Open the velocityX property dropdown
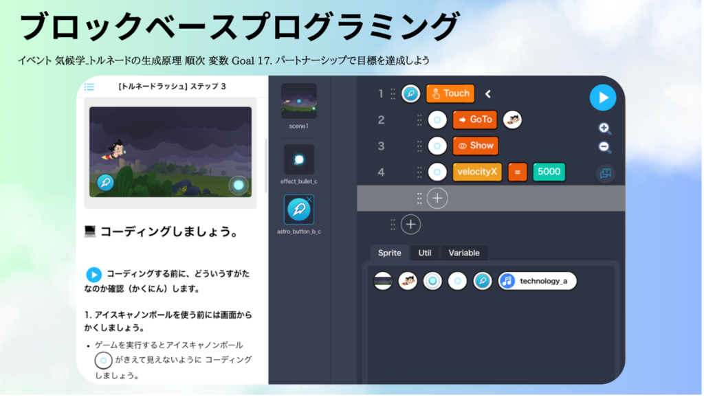The image size is (704, 397). 477,172
